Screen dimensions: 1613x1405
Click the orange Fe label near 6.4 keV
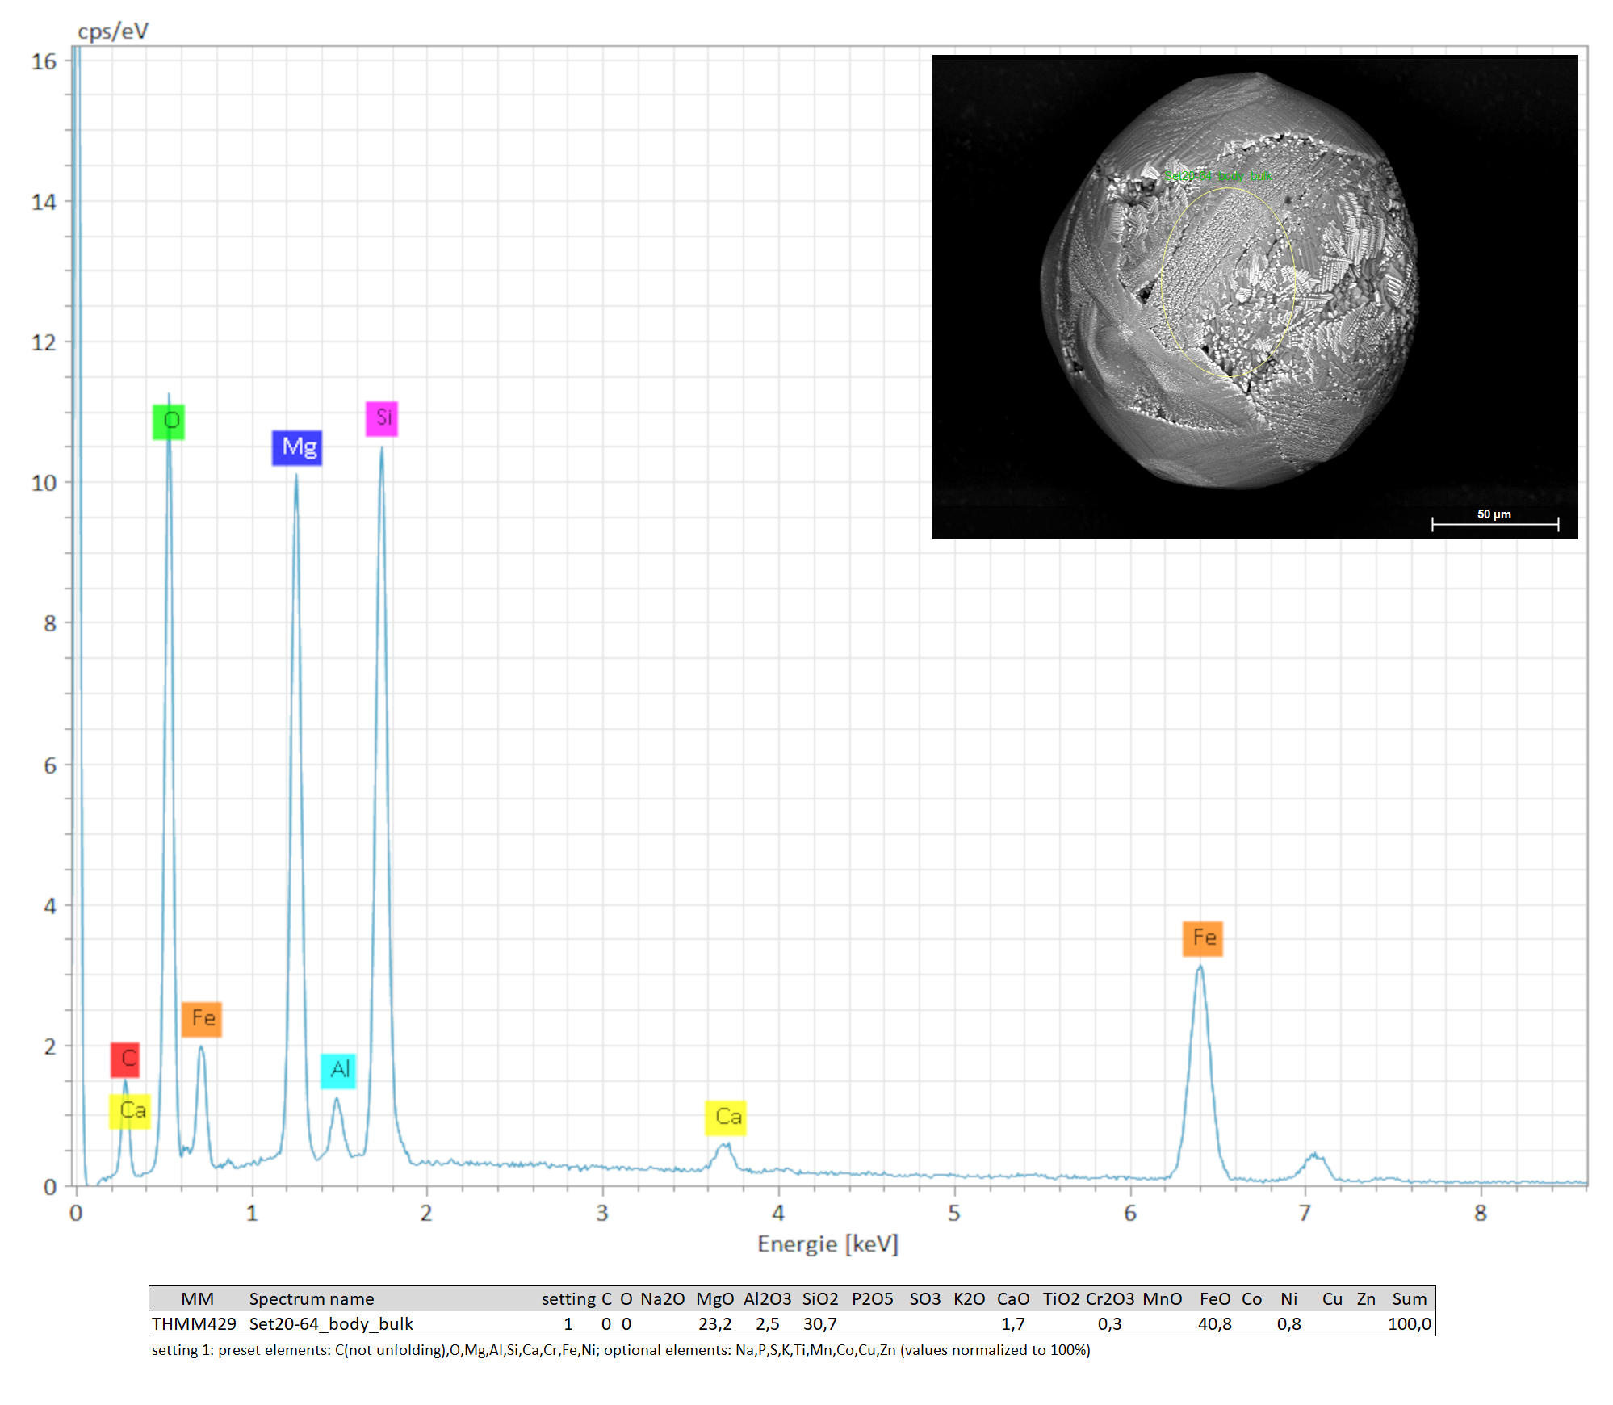(x=1203, y=938)
